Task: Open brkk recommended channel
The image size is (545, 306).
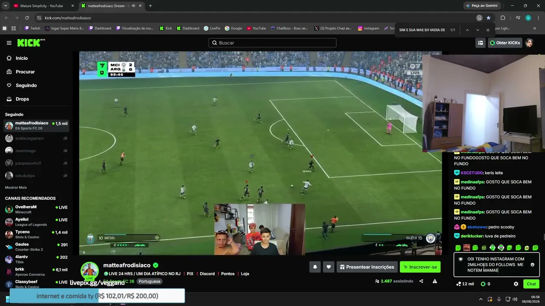Action: (x=36, y=272)
